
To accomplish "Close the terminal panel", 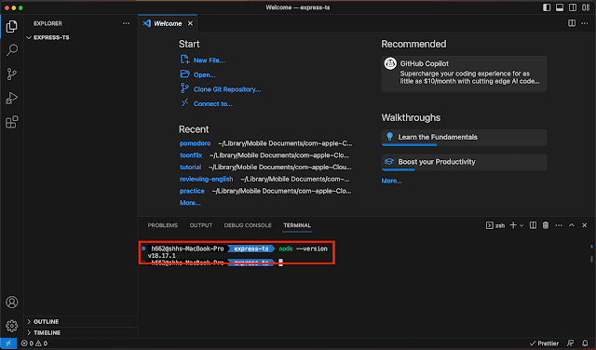I will click(585, 225).
